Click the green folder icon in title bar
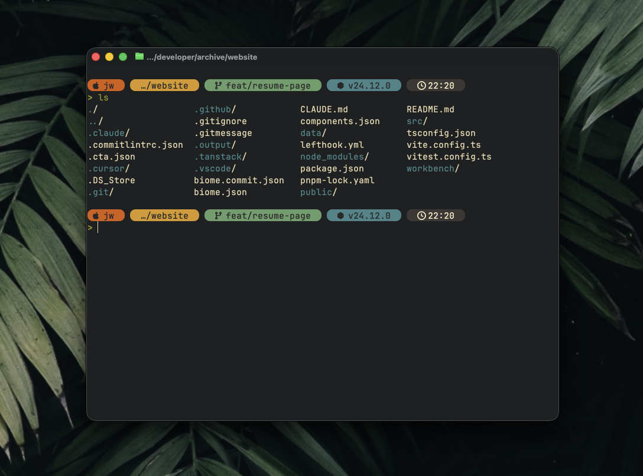The height and width of the screenshot is (476, 643). 139,57
